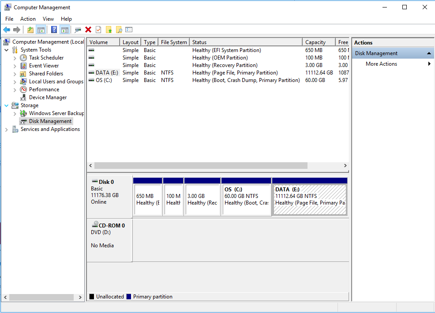
Task: Select the 650 MB partition block
Action: pyautogui.click(x=148, y=197)
